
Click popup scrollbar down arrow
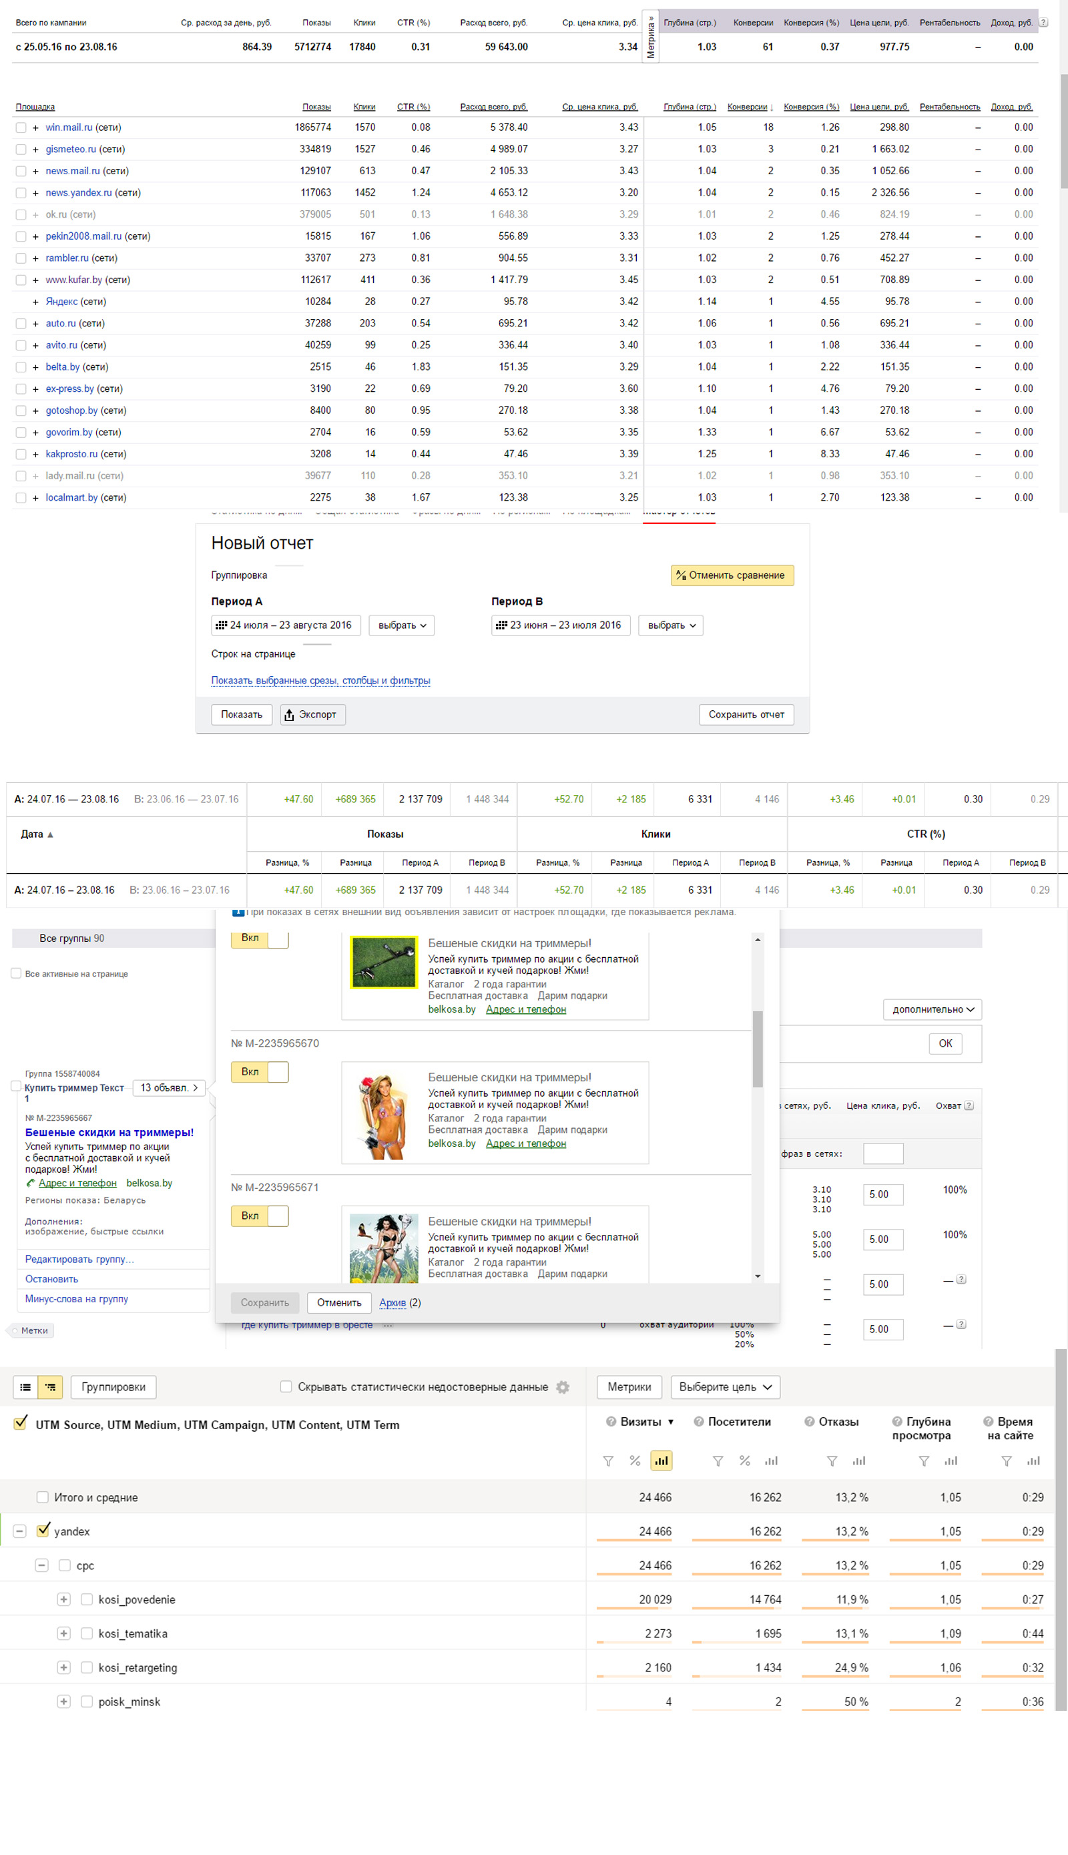coord(758,1276)
